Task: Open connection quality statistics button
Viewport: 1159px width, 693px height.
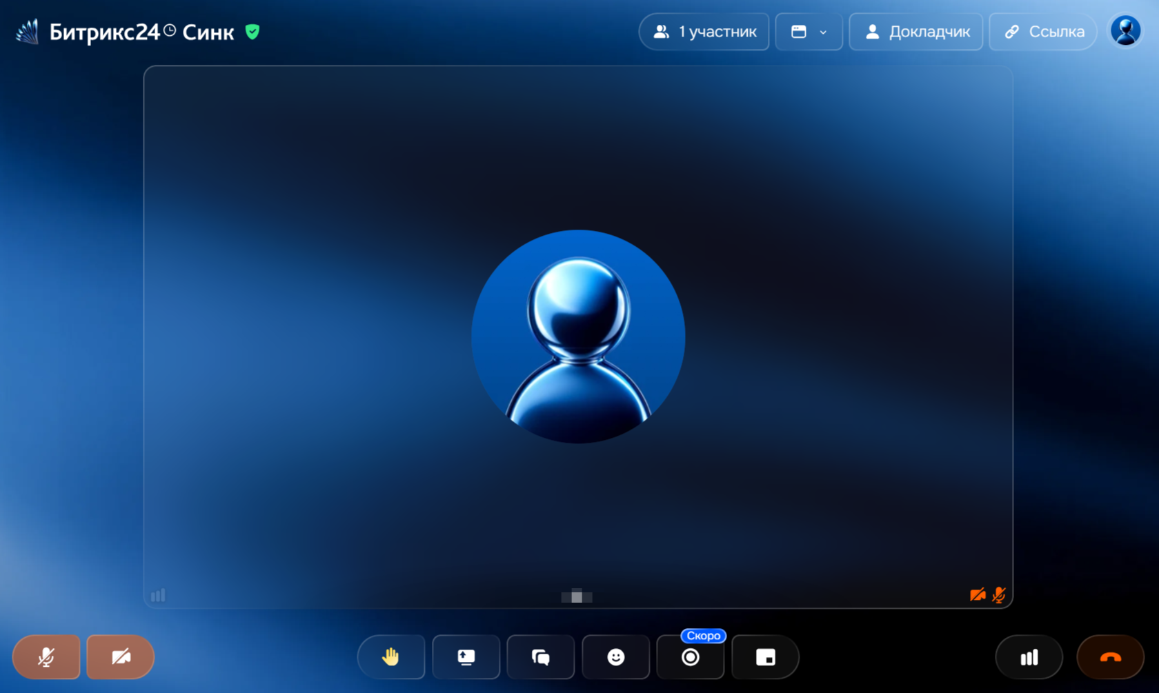Action: click(1029, 657)
